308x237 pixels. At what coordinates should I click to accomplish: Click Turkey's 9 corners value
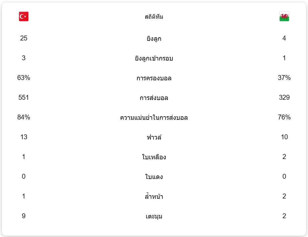24,216
